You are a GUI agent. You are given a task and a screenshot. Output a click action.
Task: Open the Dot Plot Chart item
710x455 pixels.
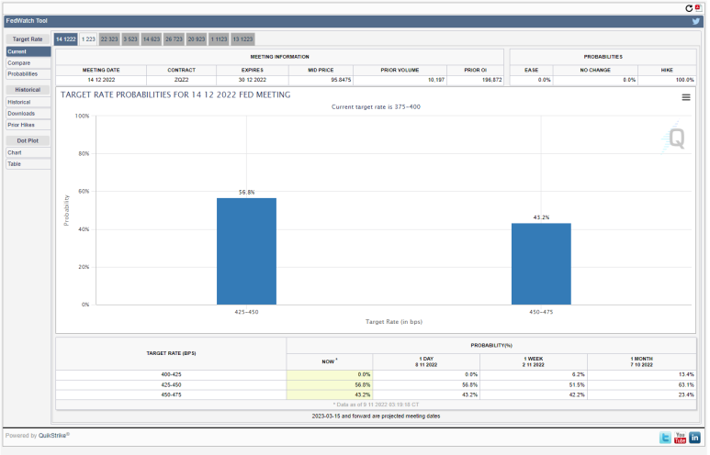28,153
